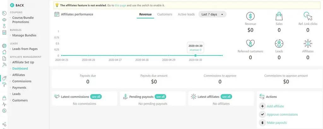Open Course/Bundle Promotions in sidebar
Screen dimensions: 323x129
pyautogui.click(x=23, y=20)
